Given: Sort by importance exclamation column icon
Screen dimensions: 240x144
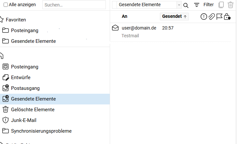Looking at the screenshot, I should (204, 17).
